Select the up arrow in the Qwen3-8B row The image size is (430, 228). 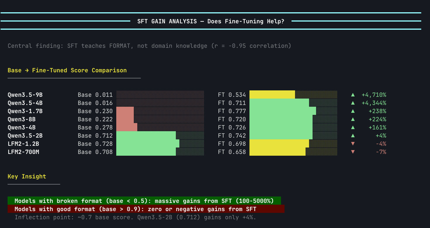coord(353,119)
